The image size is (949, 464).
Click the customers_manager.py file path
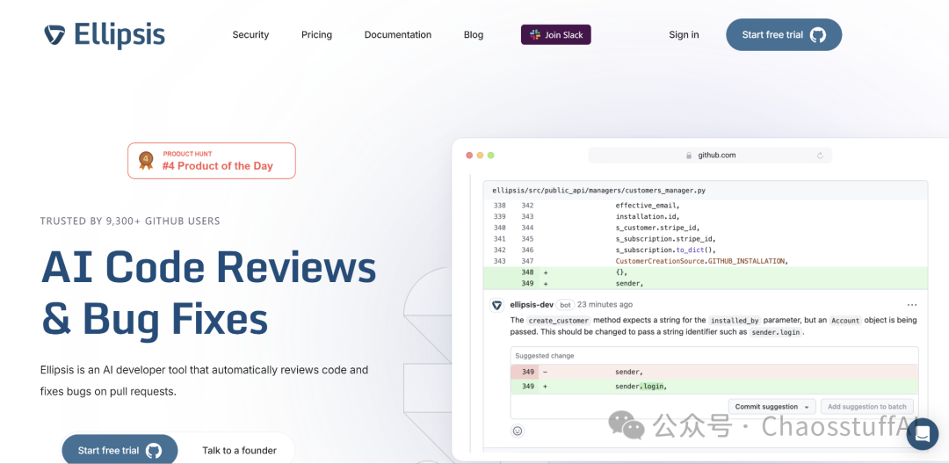pyautogui.click(x=598, y=191)
